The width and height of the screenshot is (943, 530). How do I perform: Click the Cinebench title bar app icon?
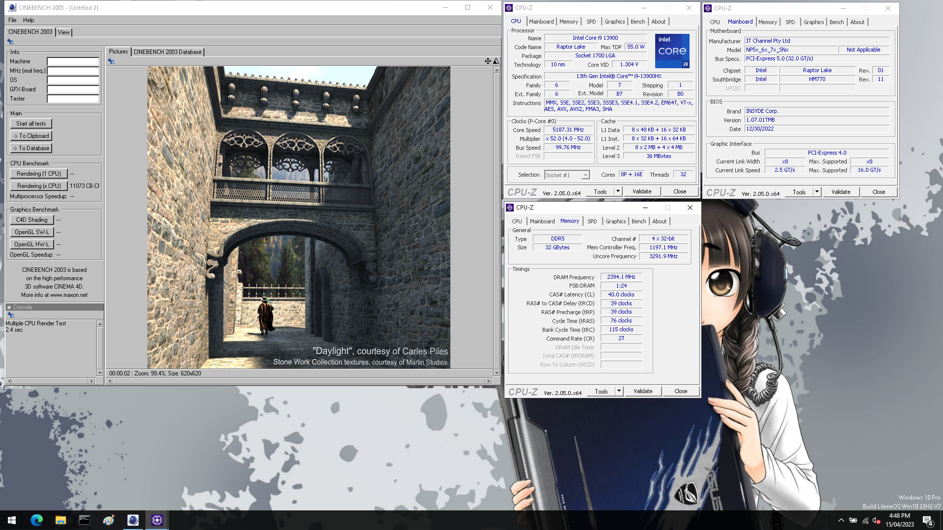pos(12,7)
